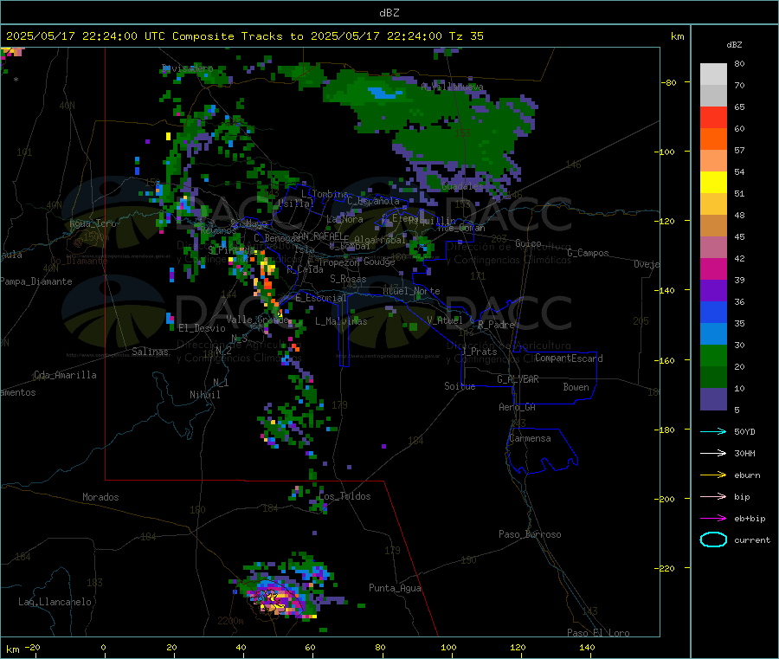Click the R_Padre map label

pyautogui.click(x=496, y=325)
